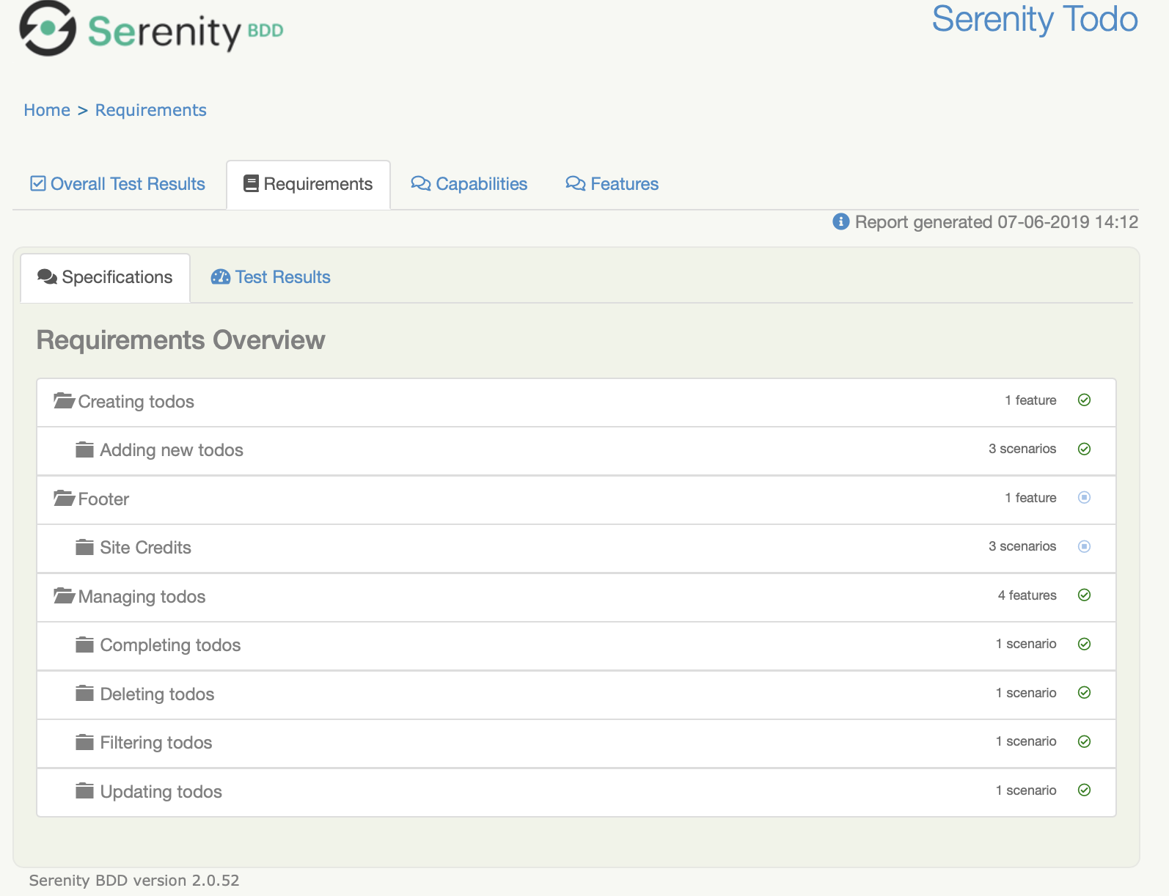Click the green passed icon for Completing todos
1169x896 pixels.
[x=1085, y=644]
